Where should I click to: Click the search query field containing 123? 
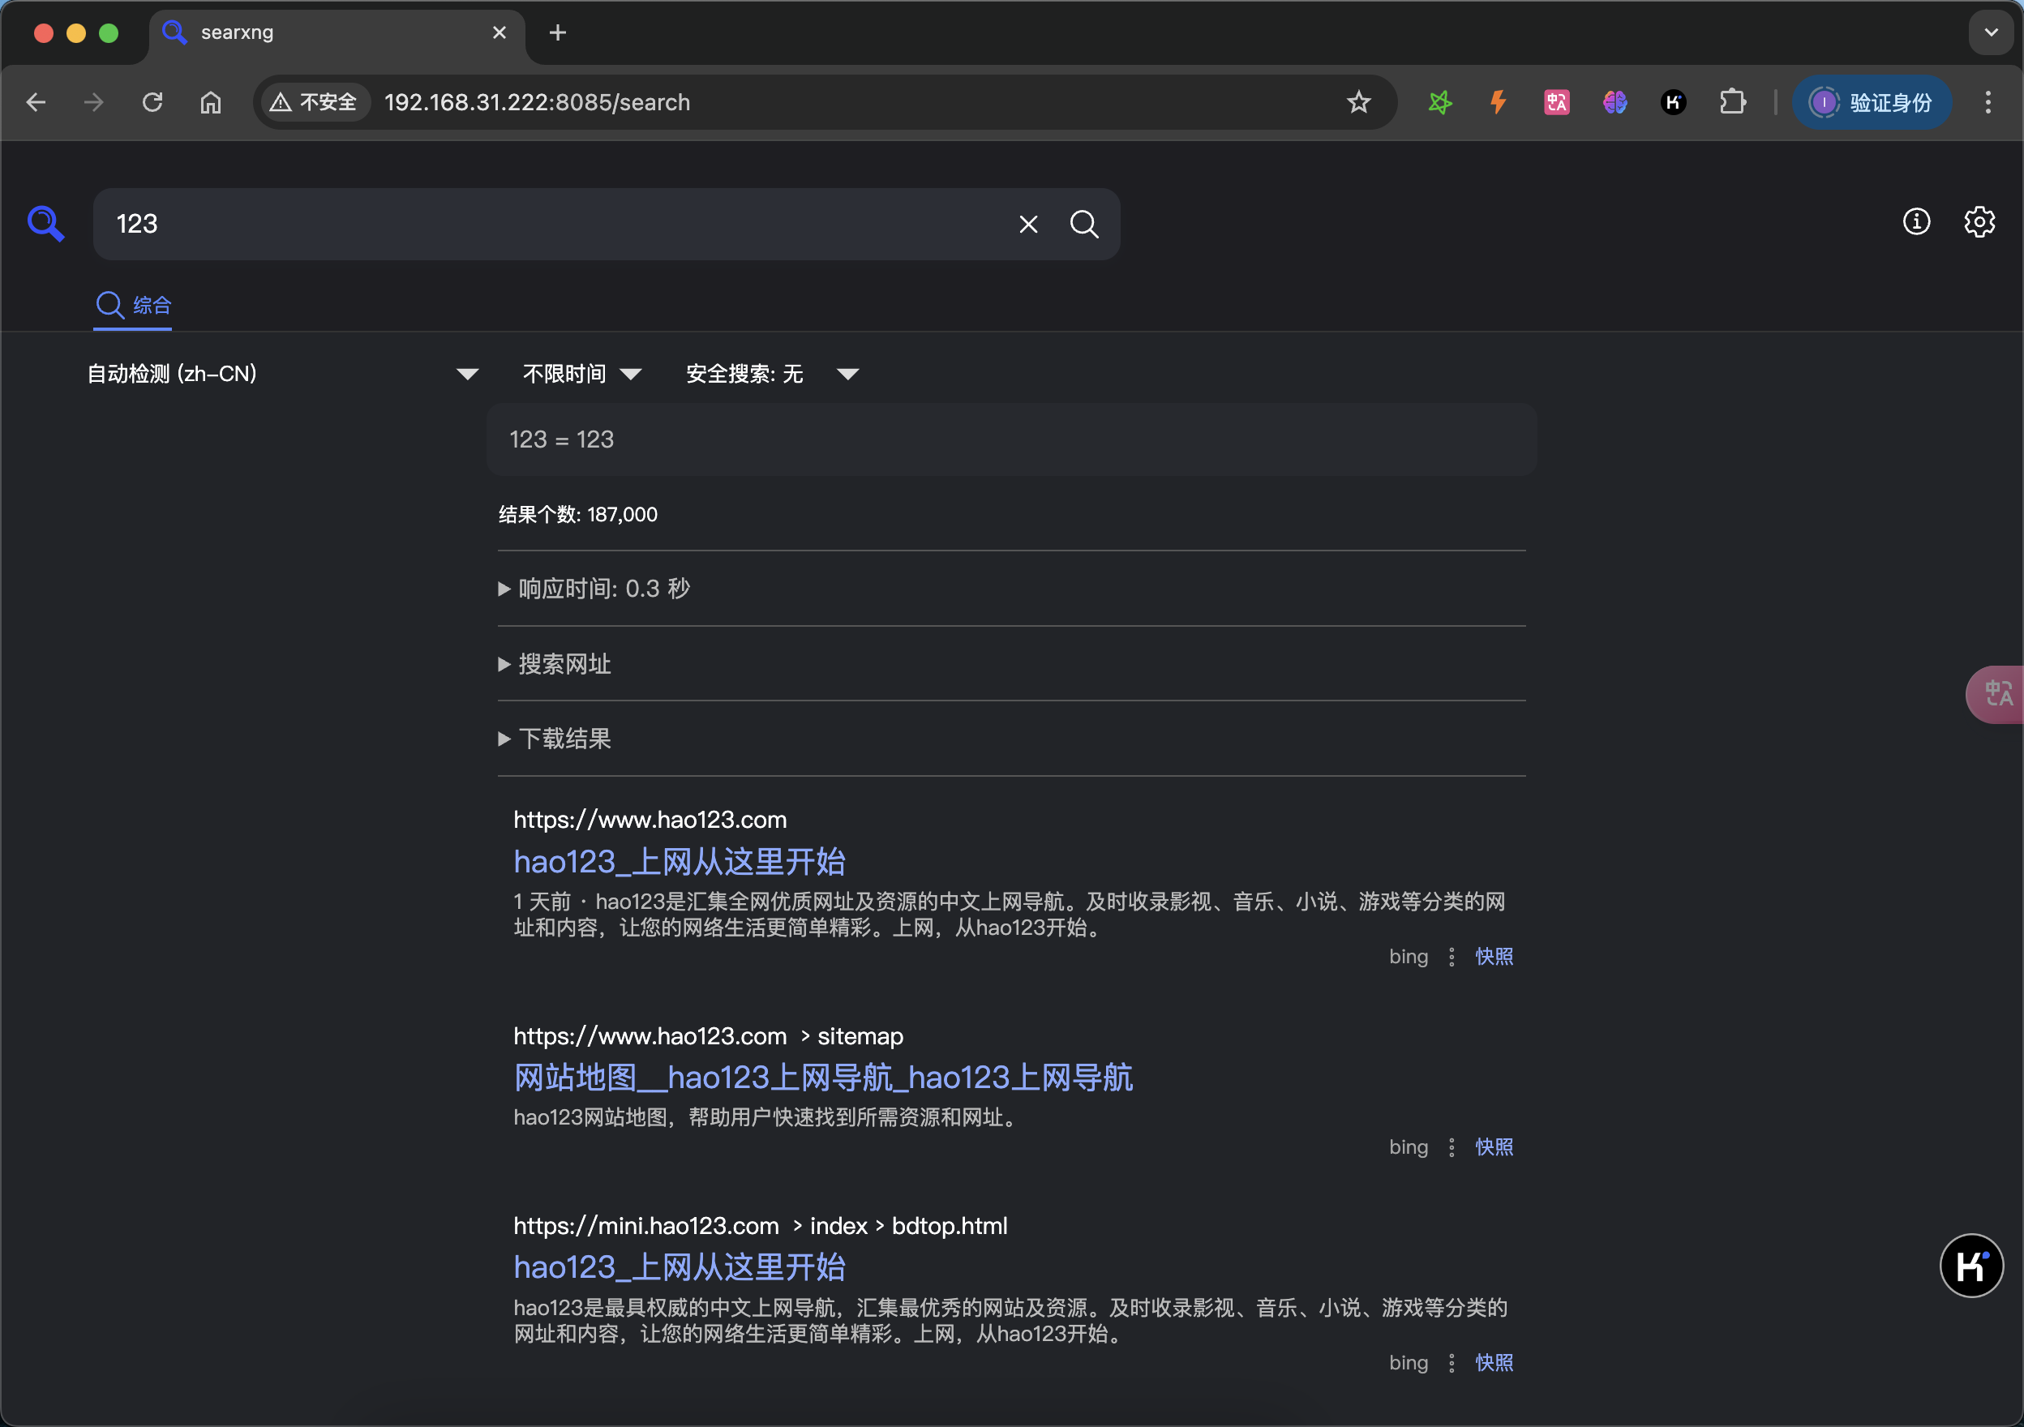pyautogui.click(x=555, y=224)
